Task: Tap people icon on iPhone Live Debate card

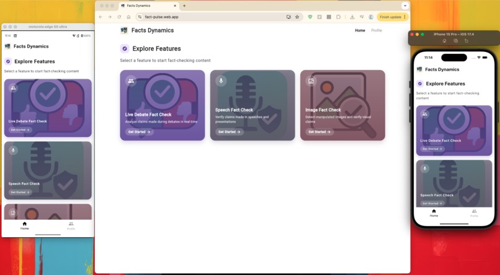Action: 424,113
